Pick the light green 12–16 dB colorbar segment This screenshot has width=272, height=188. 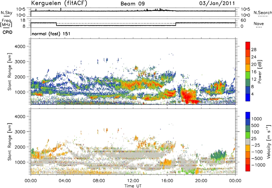coord(248,75)
